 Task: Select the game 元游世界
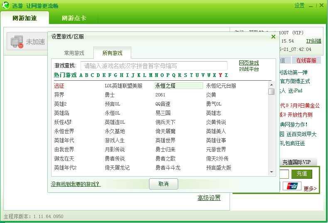[x=216, y=149]
